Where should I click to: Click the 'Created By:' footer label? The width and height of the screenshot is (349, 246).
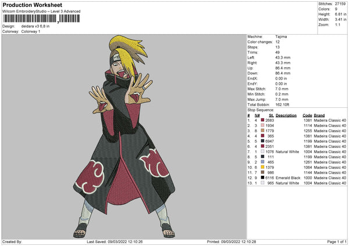click(x=12, y=242)
